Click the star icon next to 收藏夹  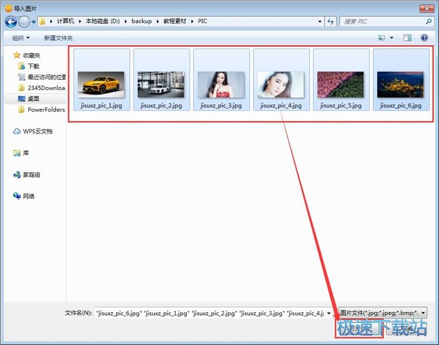(x=17, y=55)
